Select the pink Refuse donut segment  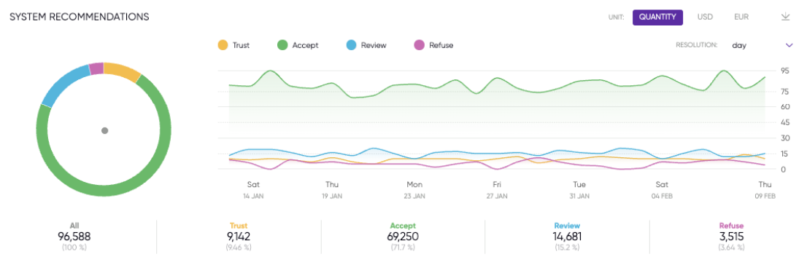[96, 68]
